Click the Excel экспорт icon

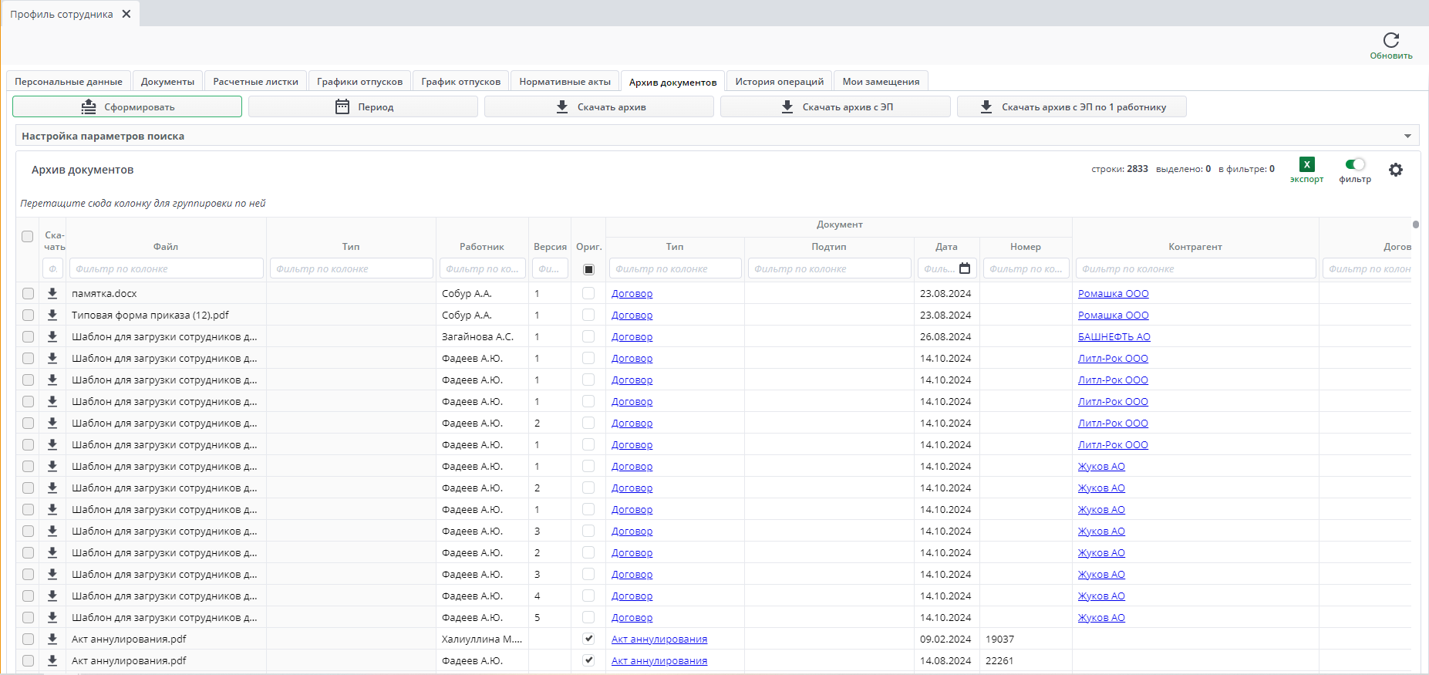[x=1306, y=164]
